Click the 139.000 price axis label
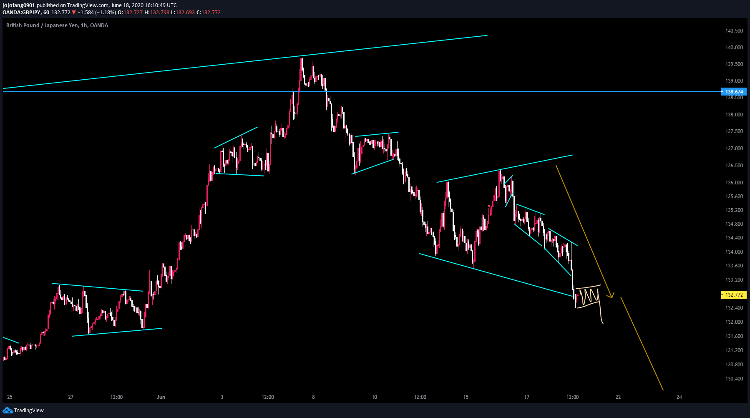The image size is (750, 418). 734,81
